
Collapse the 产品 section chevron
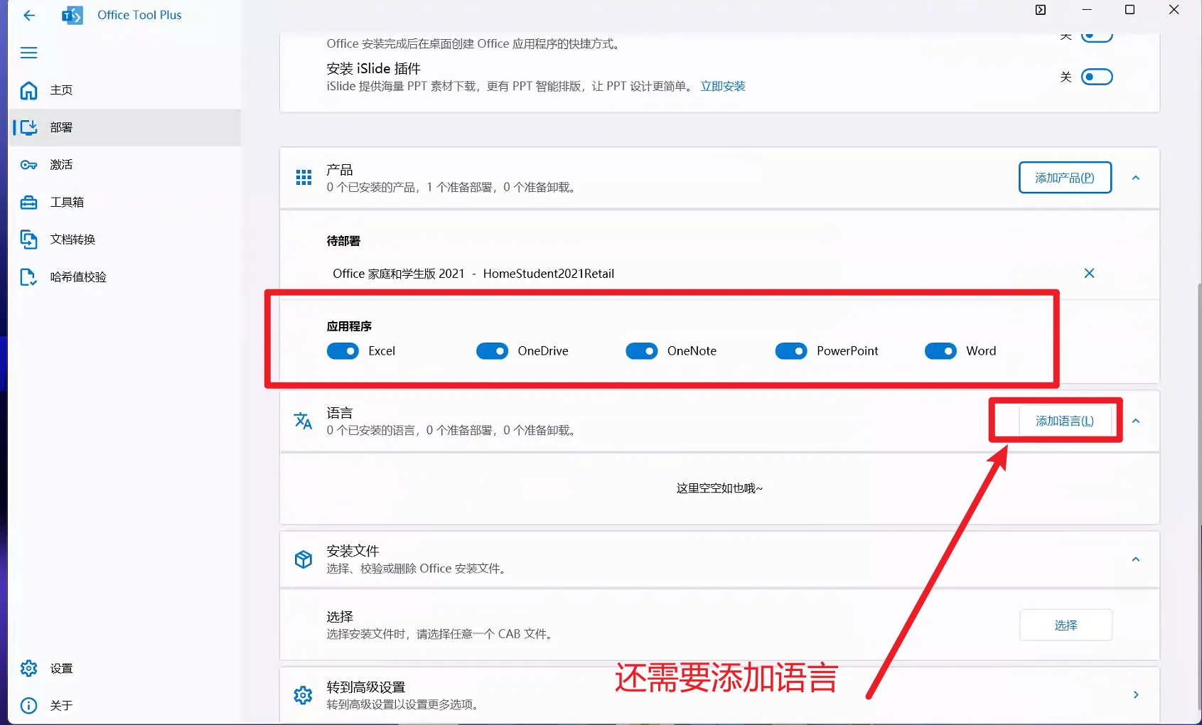click(x=1136, y=178)
